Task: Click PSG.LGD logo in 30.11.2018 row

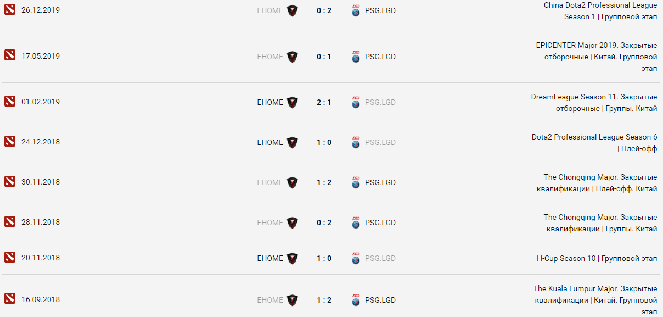Action: pyautogui.click(x=356, y=182)
